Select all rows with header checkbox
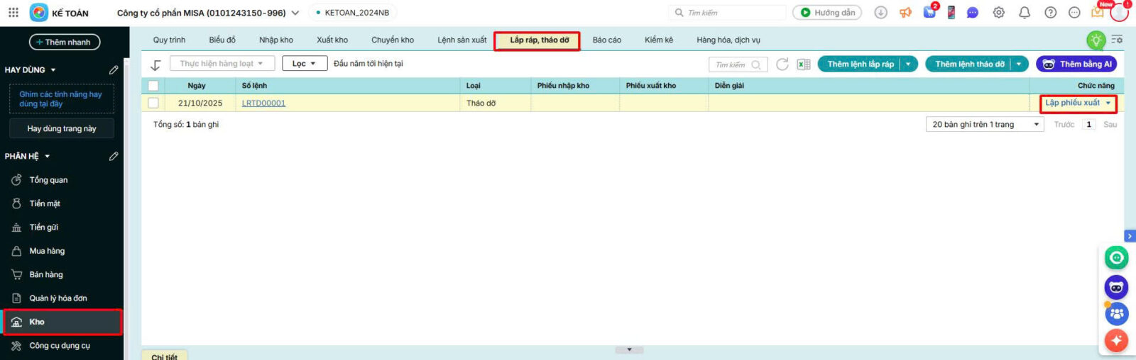Screen dimensions: 1136x360 point(153,86)
